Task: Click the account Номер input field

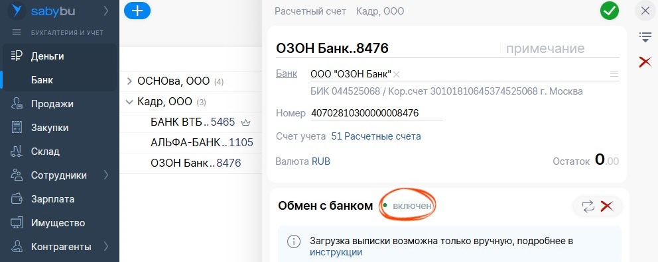Action: coord(376,113)
